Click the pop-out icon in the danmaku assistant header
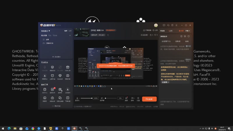The width and height of the screenshot is (233, 131). point(188,36)
